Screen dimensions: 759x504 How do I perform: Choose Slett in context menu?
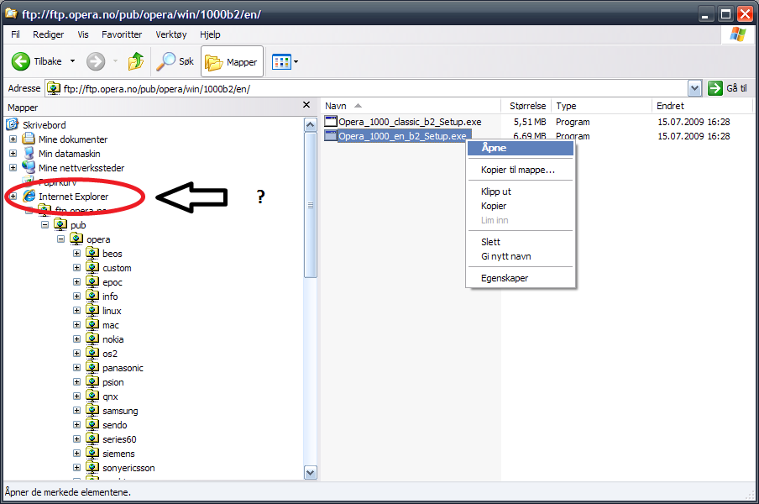pos(521,242)
